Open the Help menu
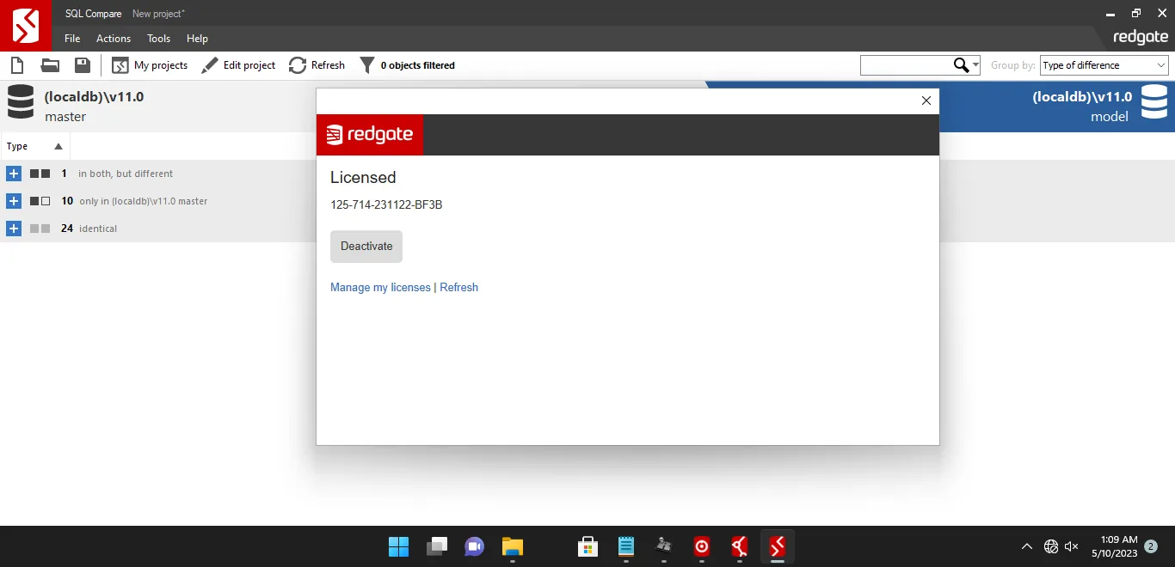 click(198, 39)
